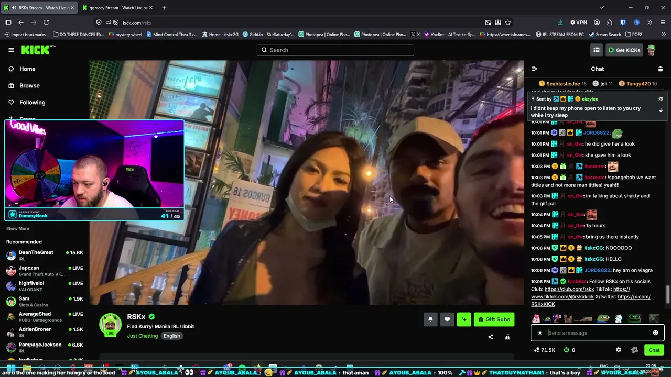Open AverageShad recommended channel
Screen dimensions: 671x377
click(x=45, y=317)
